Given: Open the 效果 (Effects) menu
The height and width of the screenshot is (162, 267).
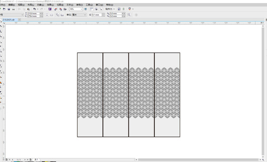Looking at the screenshot, I should tap(50, 5).
